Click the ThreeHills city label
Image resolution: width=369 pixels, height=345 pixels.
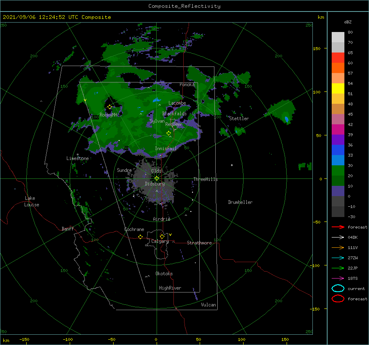pyautogui.click(x=205, y=179)
